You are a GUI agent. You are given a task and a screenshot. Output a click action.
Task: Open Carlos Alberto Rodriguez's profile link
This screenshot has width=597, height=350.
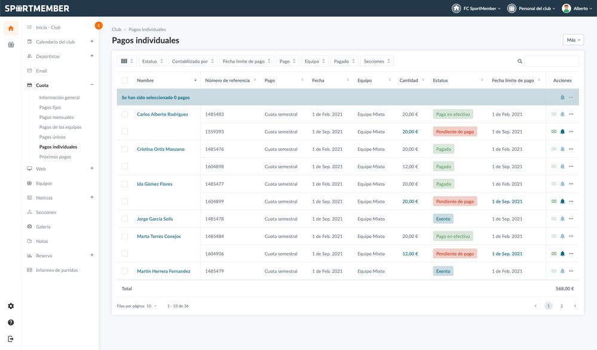[163, 114]
